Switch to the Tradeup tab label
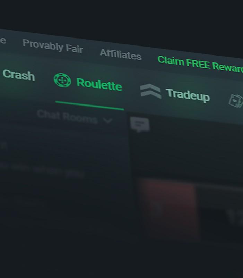This screenshot has width=243, height=278. point(188,95)
